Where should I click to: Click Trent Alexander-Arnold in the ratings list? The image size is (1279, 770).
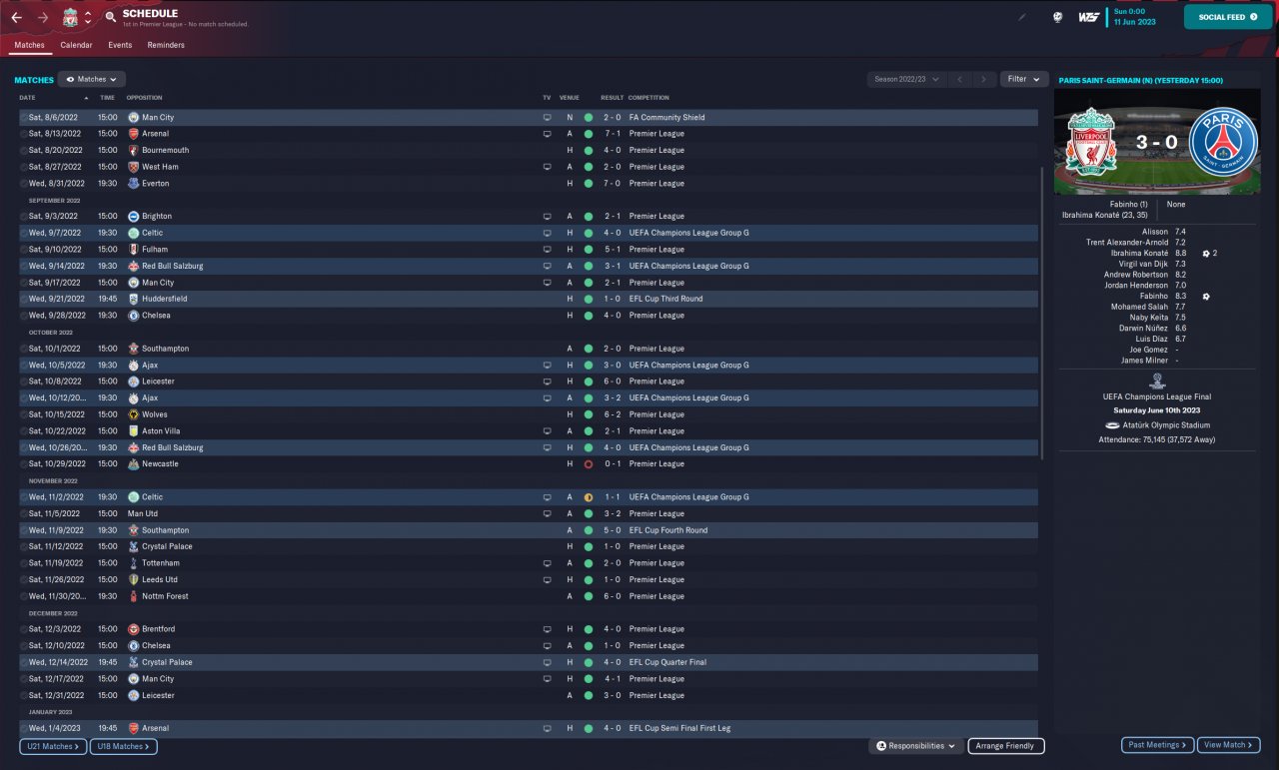point(1127,243)
